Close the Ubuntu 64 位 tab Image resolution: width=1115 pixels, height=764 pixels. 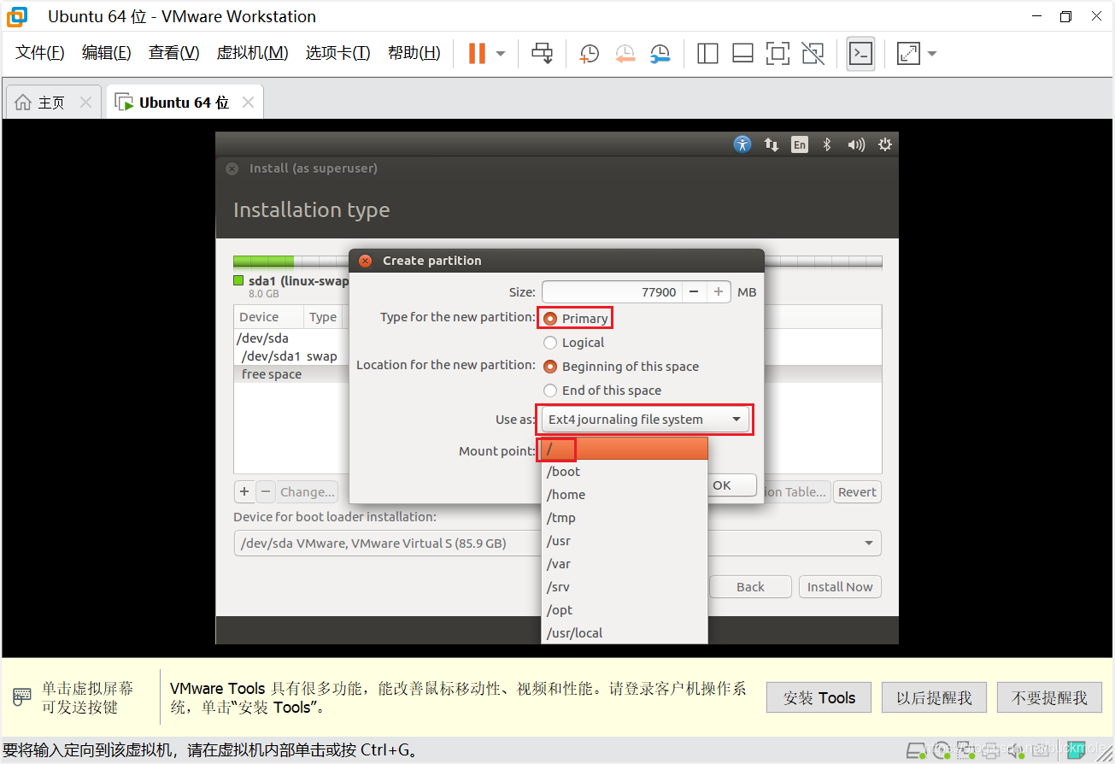(248, 103)
